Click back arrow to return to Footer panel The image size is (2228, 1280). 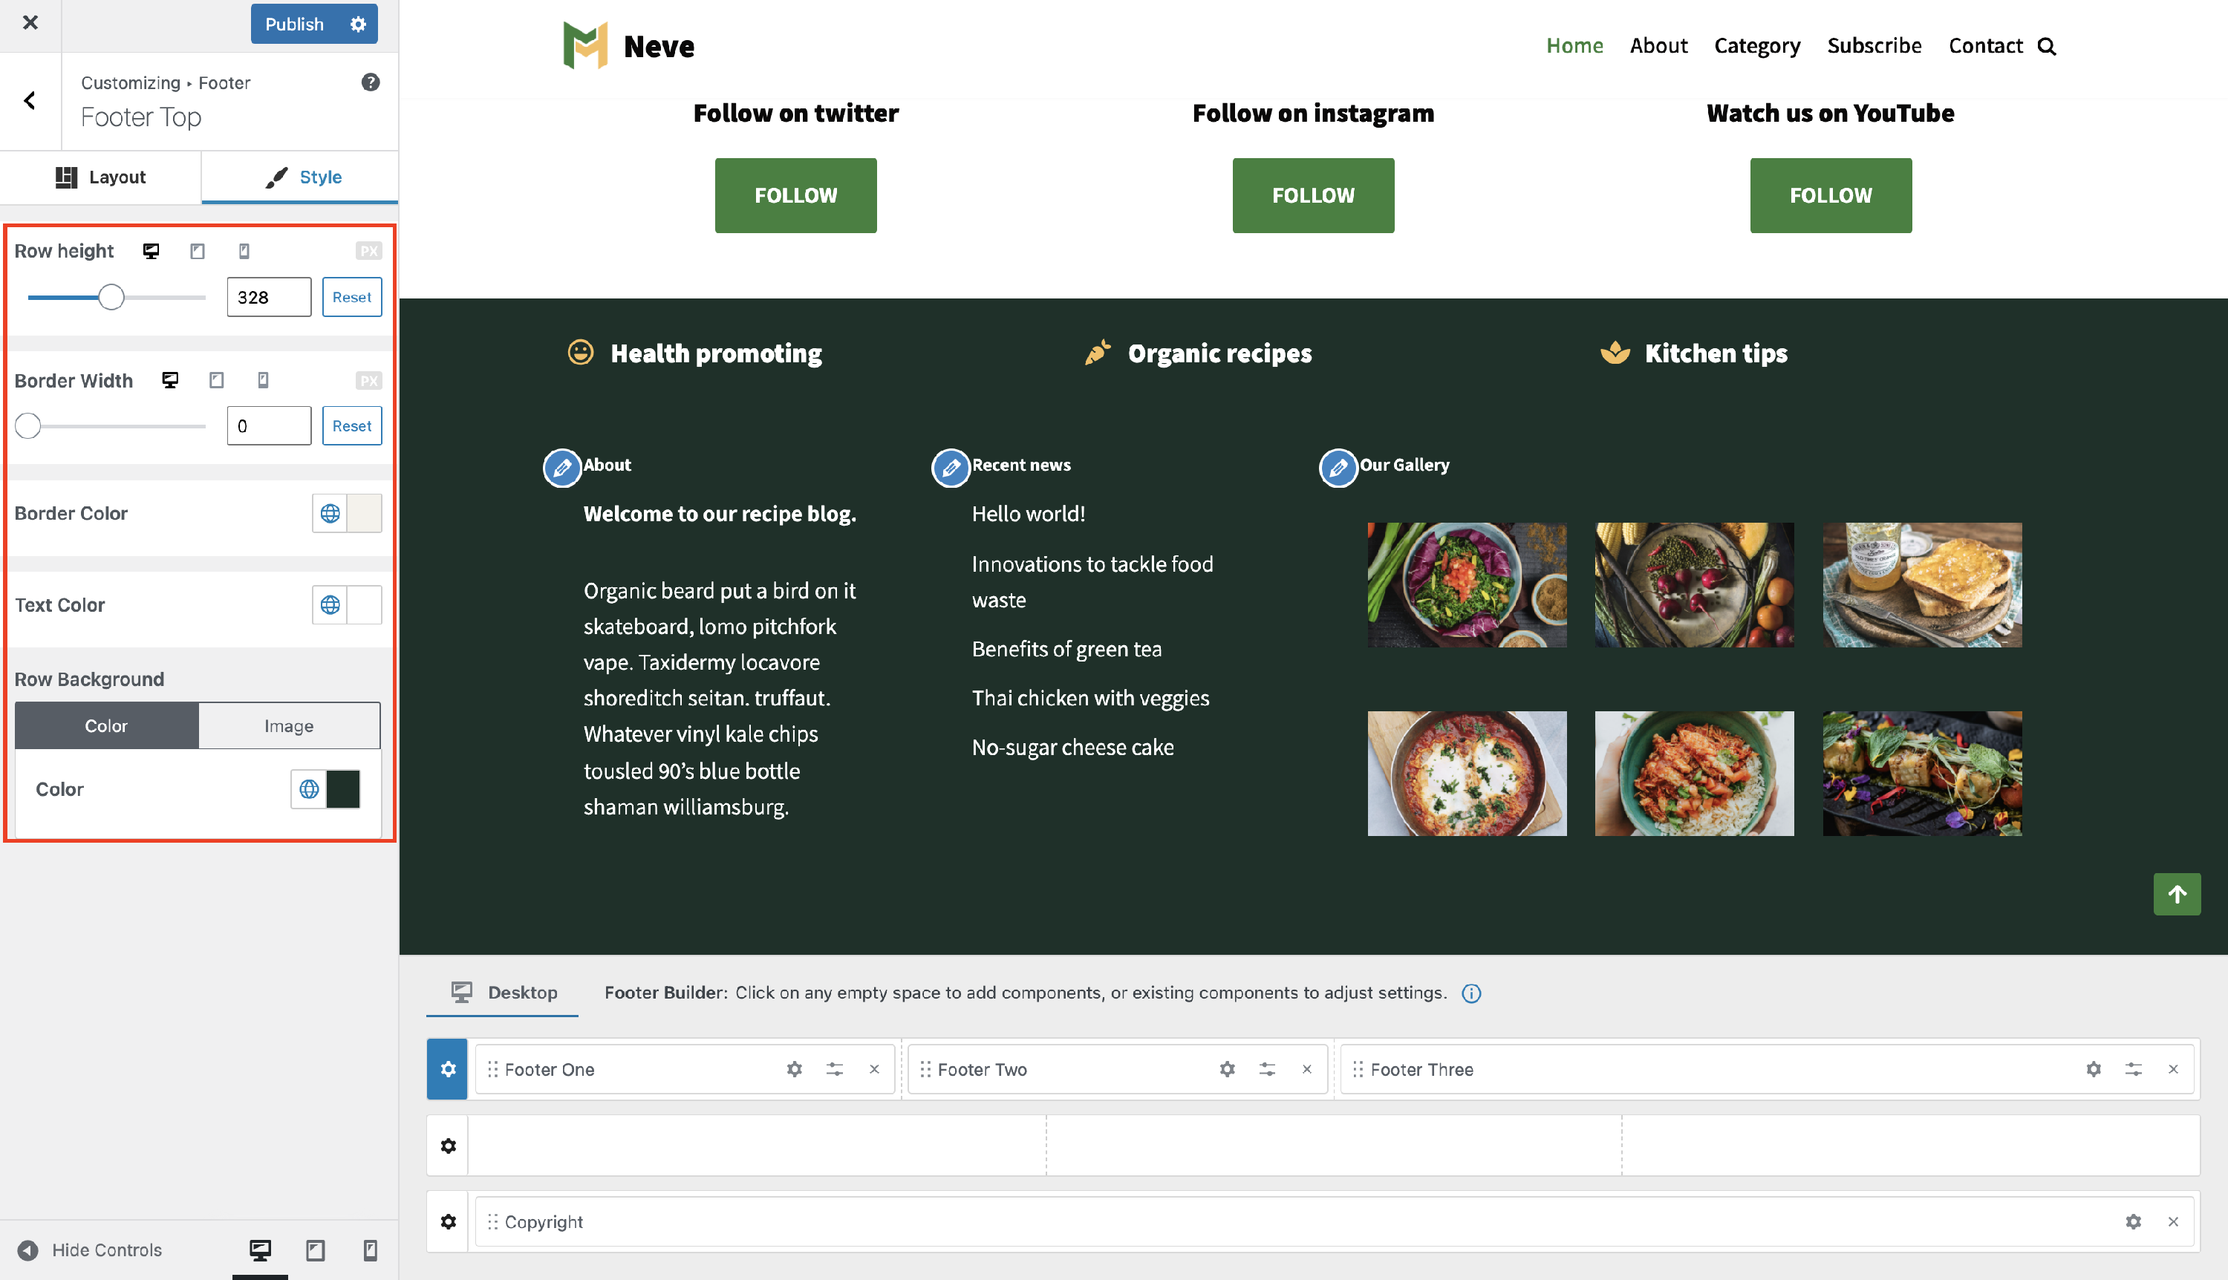pyautogui.click(x=29, y=100)
